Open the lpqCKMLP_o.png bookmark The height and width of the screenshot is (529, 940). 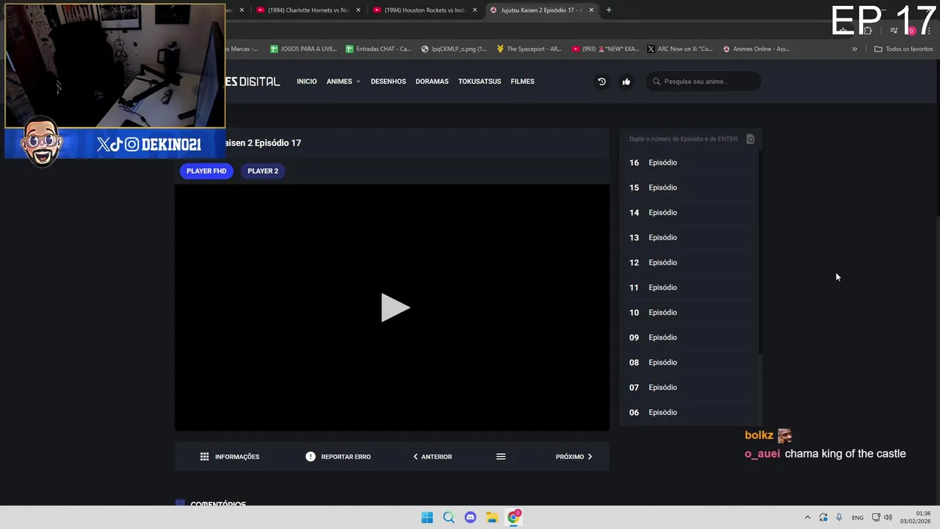[454, 49]
